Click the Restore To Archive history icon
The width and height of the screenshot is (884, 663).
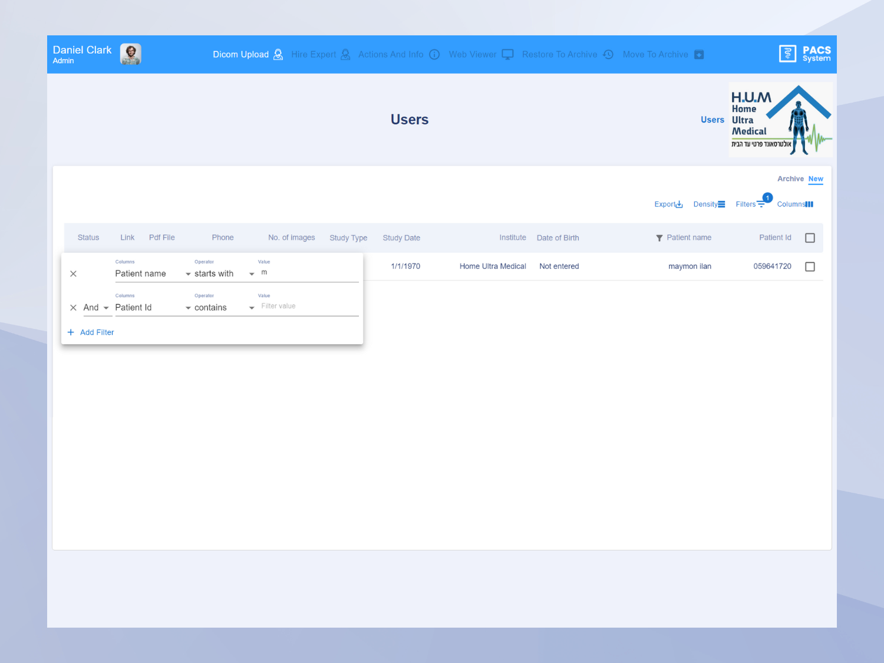tap(608, 54)
